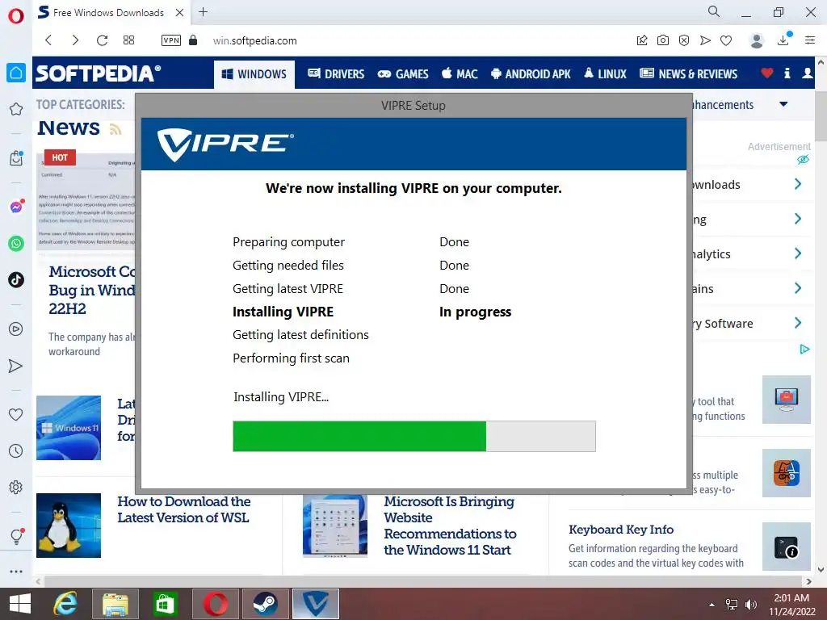
Task: Open Player in Opera sidebar
Action: pos(16,329)
